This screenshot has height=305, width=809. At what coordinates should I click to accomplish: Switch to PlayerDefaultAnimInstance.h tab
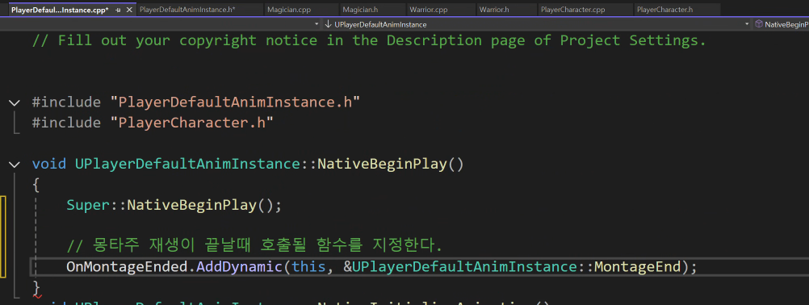(x=187, y=10)
